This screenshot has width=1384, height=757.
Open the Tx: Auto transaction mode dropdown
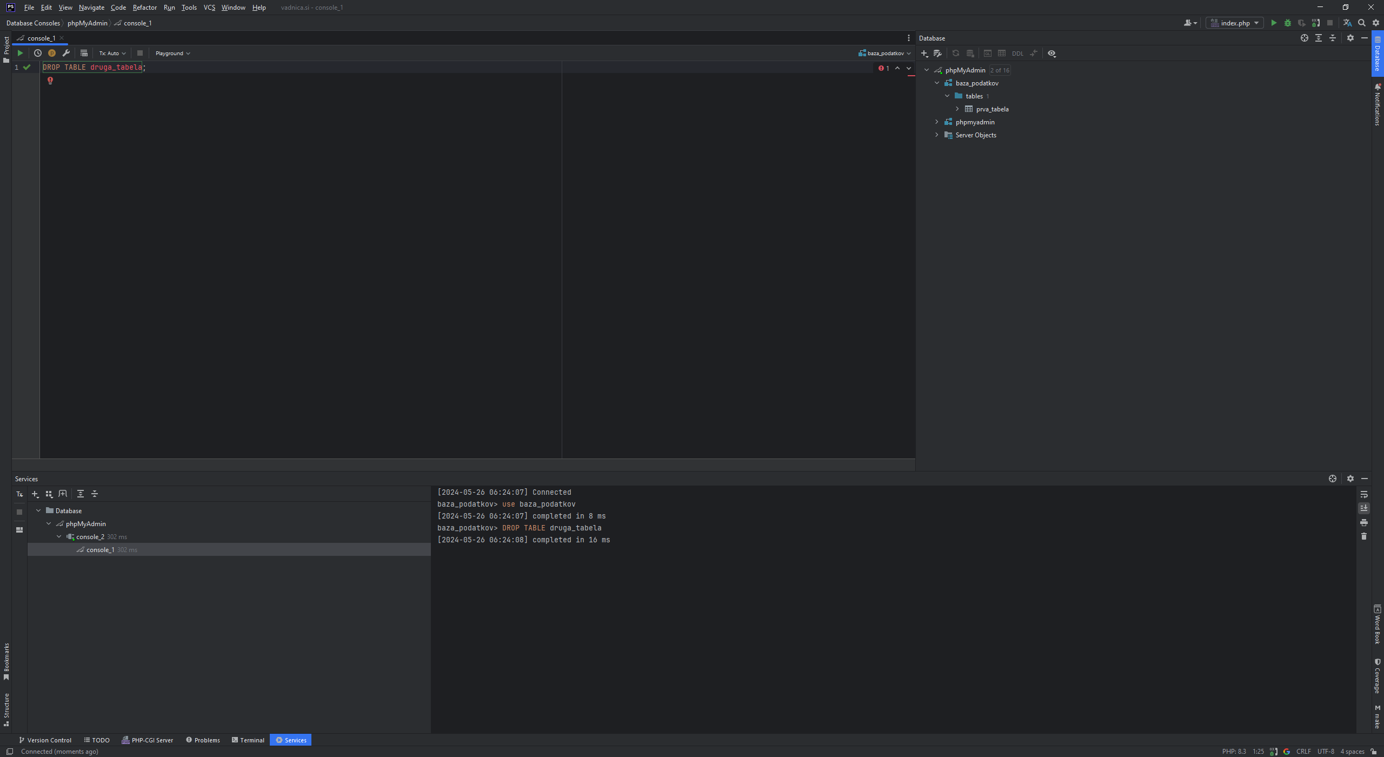pyautogui.click(x=112, y=54)
